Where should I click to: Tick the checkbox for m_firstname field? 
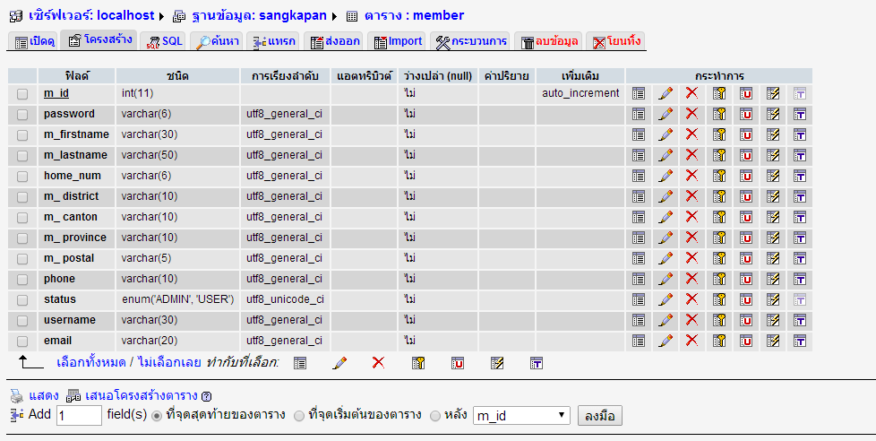(22, 135)
